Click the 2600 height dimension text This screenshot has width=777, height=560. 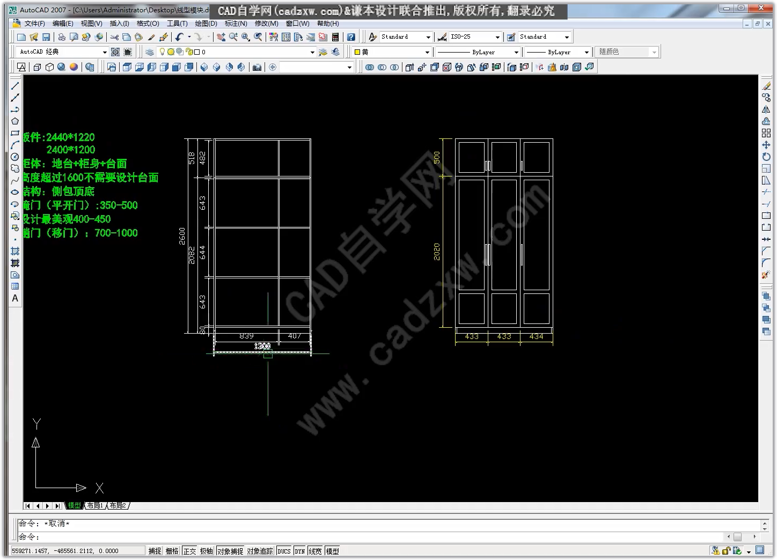coord(182,236)
